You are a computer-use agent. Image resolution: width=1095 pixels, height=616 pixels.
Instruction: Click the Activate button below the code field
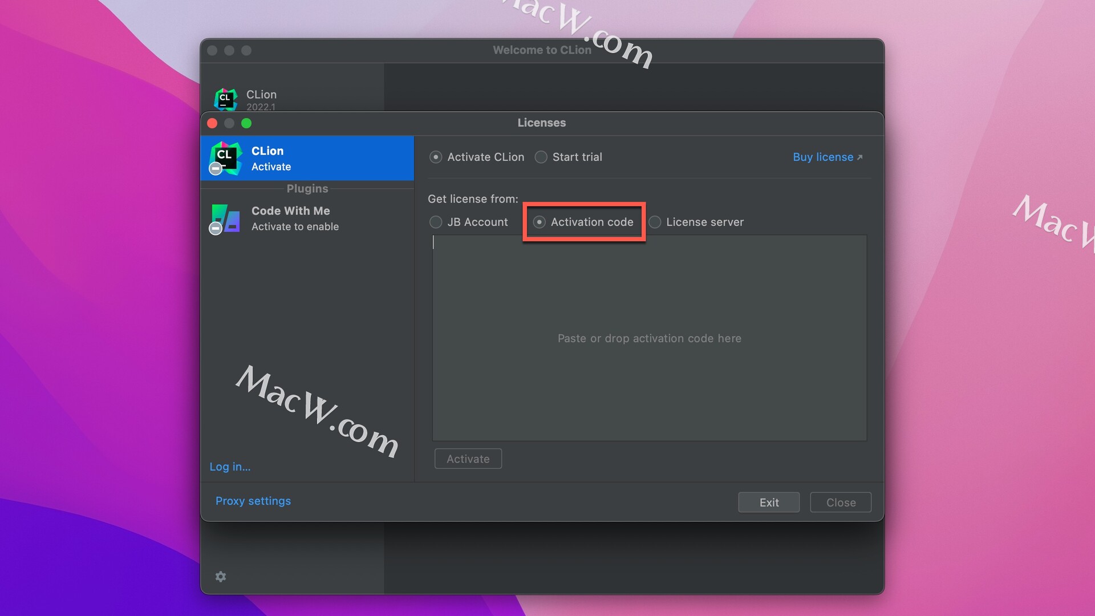[468, 459]
